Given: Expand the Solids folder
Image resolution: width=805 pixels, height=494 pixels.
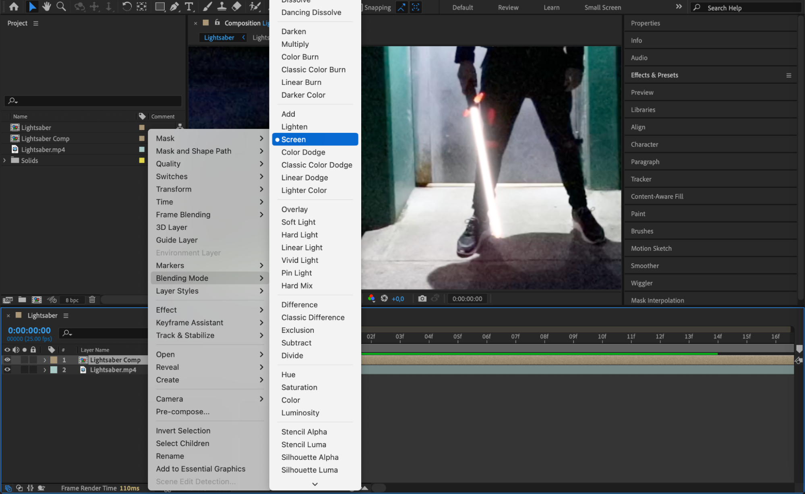Looking at the screenshot, I should (x=4, y=160).
